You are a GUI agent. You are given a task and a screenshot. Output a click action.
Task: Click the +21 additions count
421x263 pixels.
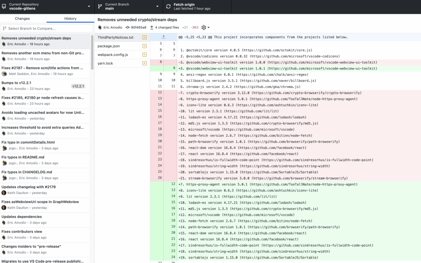[185, 28]
